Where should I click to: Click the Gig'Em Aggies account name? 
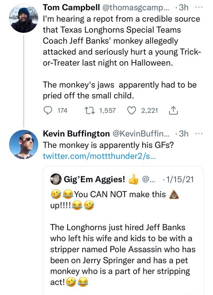click(94, 179)
